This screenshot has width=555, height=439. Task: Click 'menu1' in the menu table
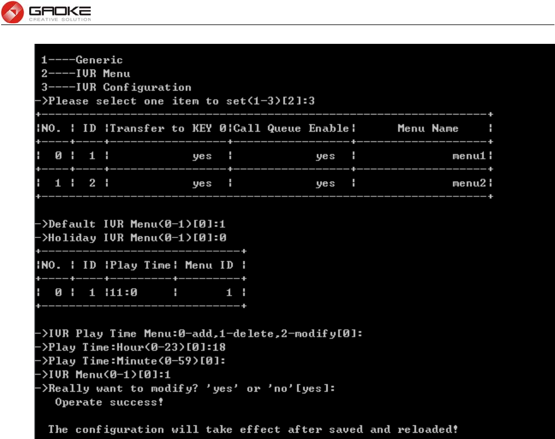click(469, 156)
